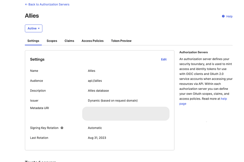Select the Claims tab
Image resolution: width=244 pixels, height=162 pixels.
click(x=69, y=41)
